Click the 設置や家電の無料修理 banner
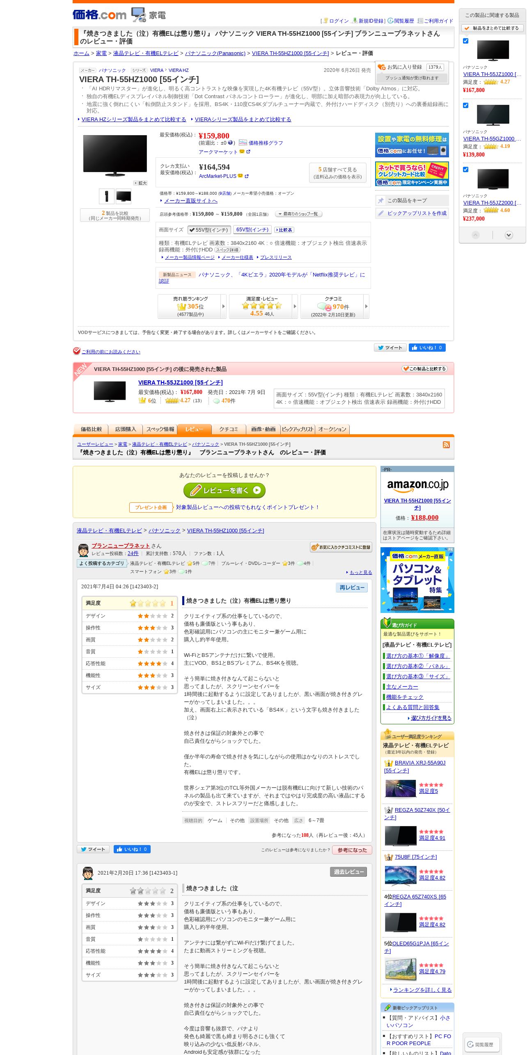 (412, 145)
